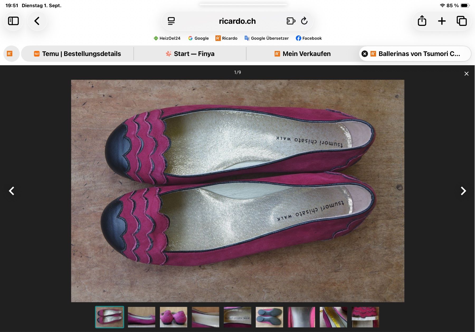Select the third thumbnail, heel view
This screenshot has width=475, height=332.
173,317
